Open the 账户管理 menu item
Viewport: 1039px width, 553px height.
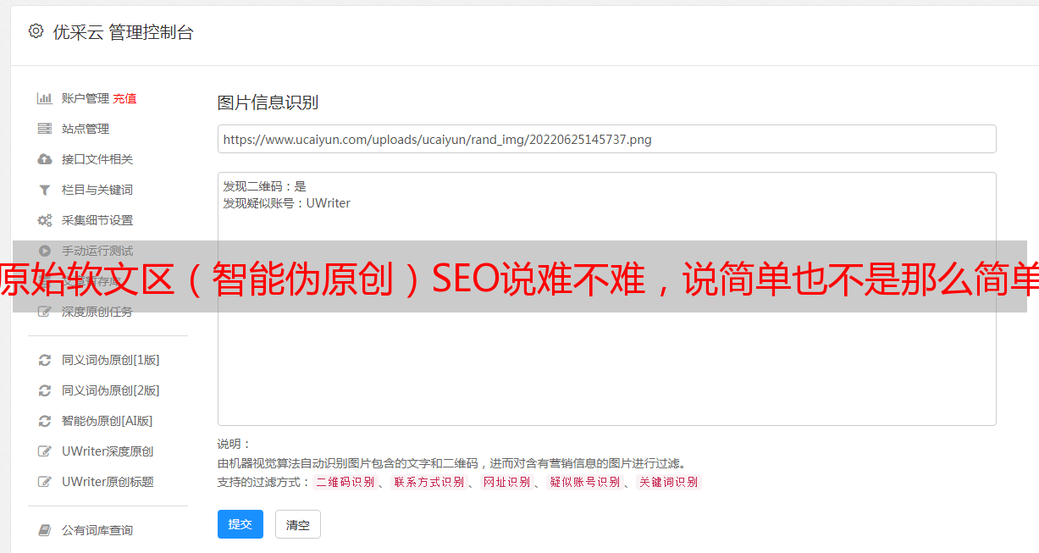pyautogui.click(x=86, y=98)
